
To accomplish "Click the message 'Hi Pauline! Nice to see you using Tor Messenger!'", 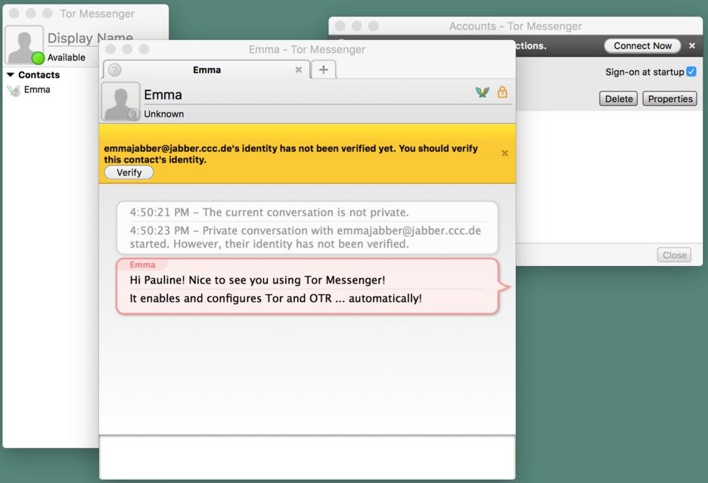I will click(257, 280).
